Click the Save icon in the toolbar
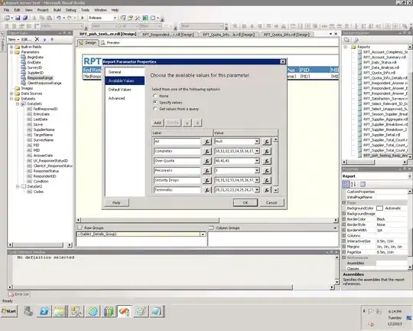 tap(18, 18)
